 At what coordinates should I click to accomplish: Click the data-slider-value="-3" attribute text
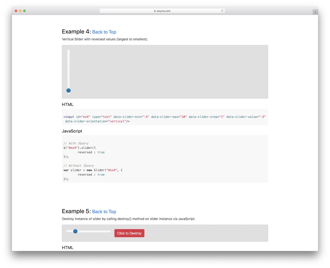[x=246, y=117]
